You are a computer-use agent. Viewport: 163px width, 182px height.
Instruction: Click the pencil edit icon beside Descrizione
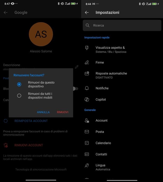point(77,67)
